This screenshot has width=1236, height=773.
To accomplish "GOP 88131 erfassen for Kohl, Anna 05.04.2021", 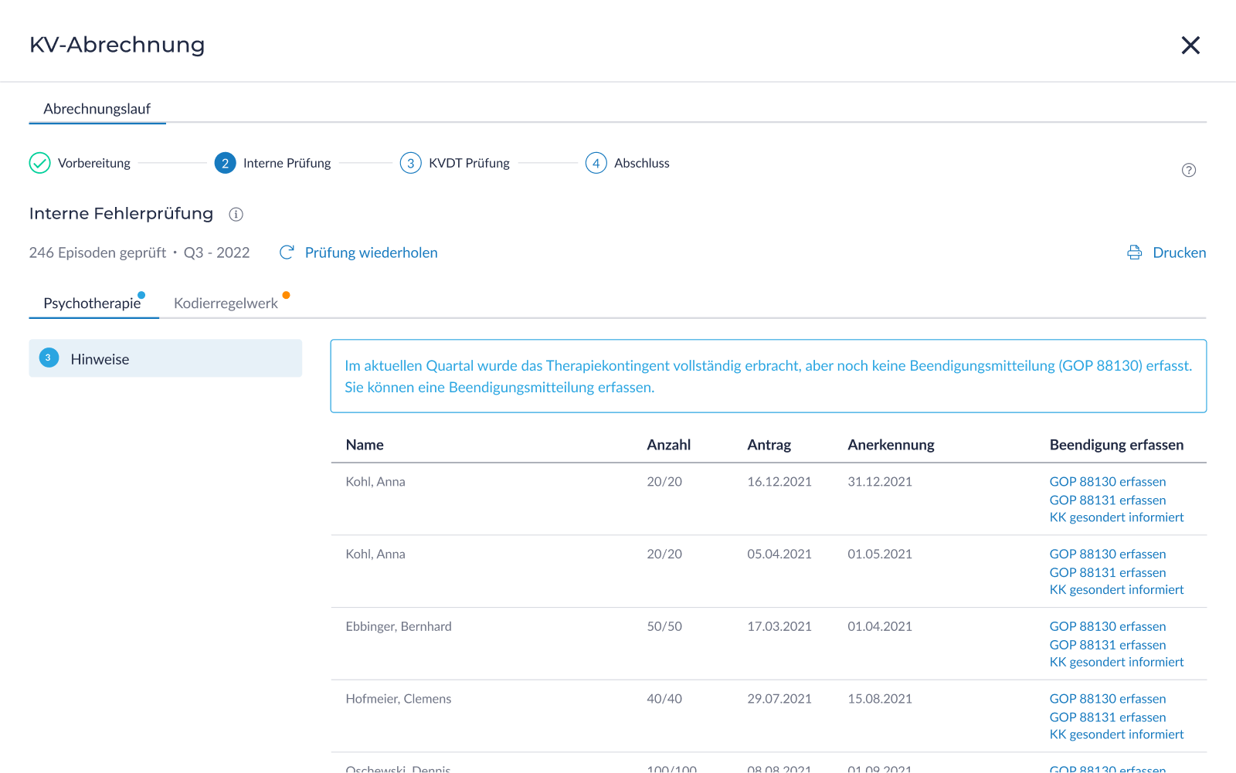I will coord(1108,573).
